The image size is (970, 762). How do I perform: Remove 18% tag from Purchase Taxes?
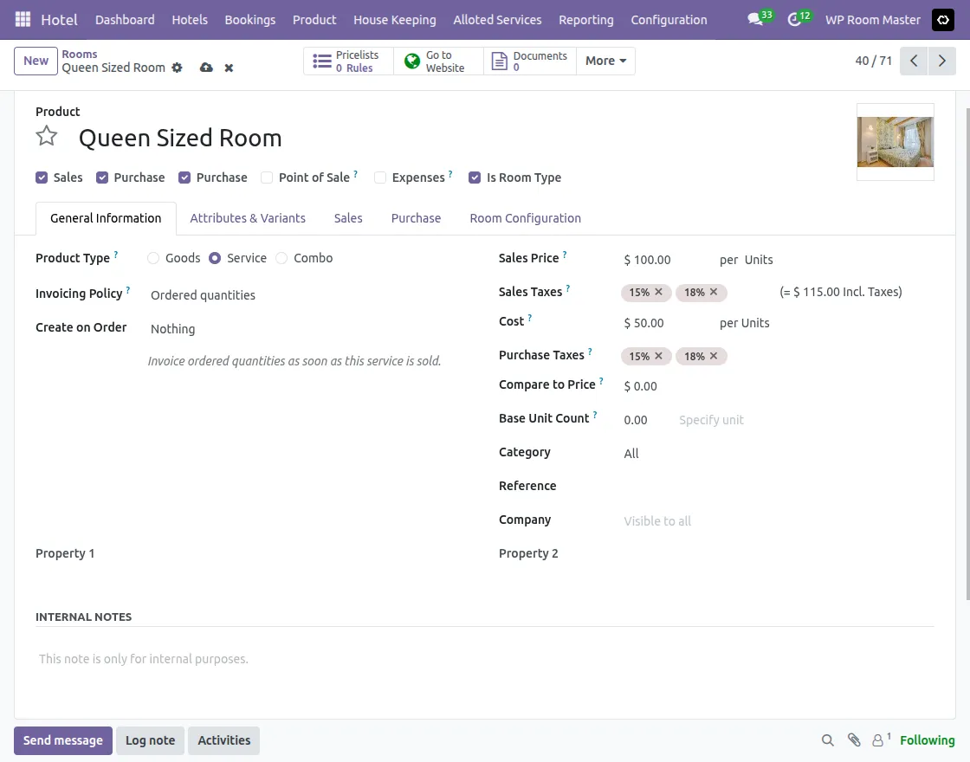tap(714, 356)
